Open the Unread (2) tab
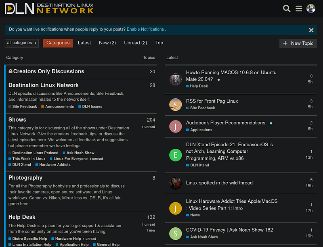This screenshot has height=247, width=323. (136, 43)
